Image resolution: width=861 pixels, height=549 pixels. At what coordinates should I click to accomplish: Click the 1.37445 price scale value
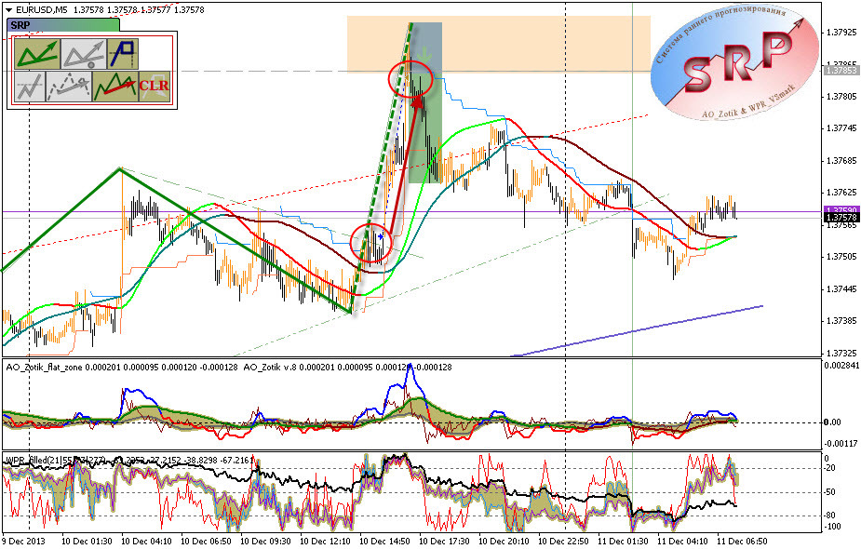[841, 288]
